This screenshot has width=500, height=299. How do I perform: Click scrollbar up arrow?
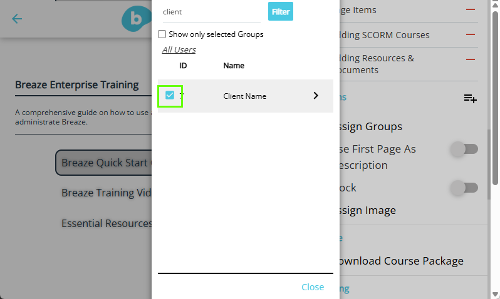point(495,4)
